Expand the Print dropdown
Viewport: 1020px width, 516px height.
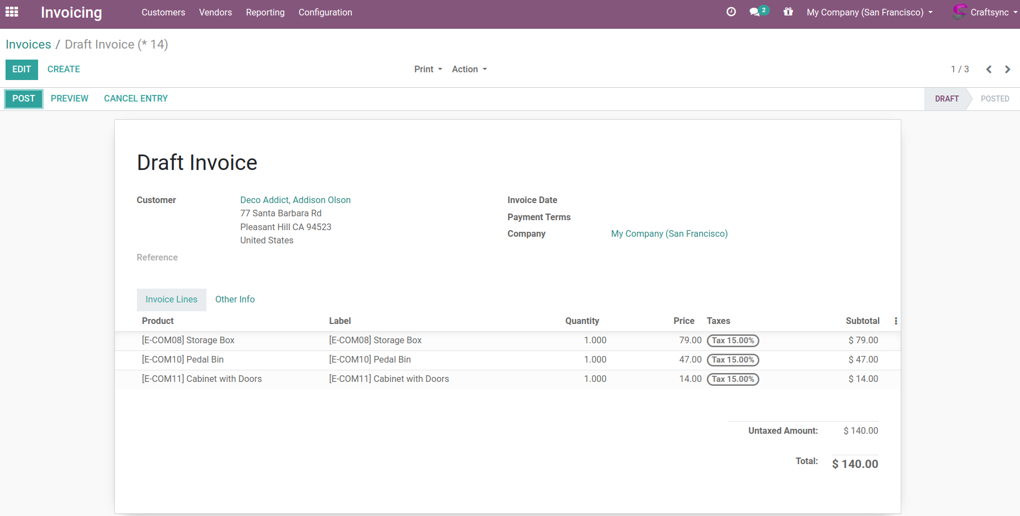pyautogui.click(x=428, y=70)
